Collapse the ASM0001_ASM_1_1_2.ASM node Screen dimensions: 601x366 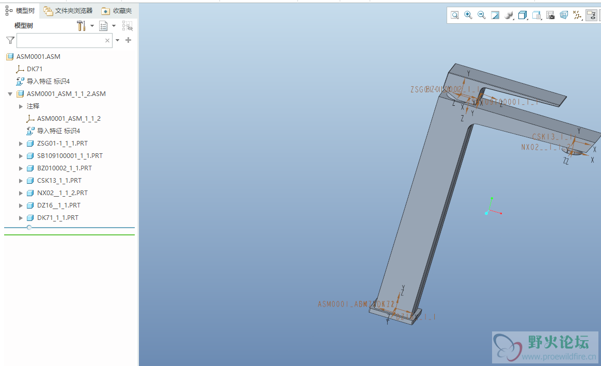(x=10, y=94)
